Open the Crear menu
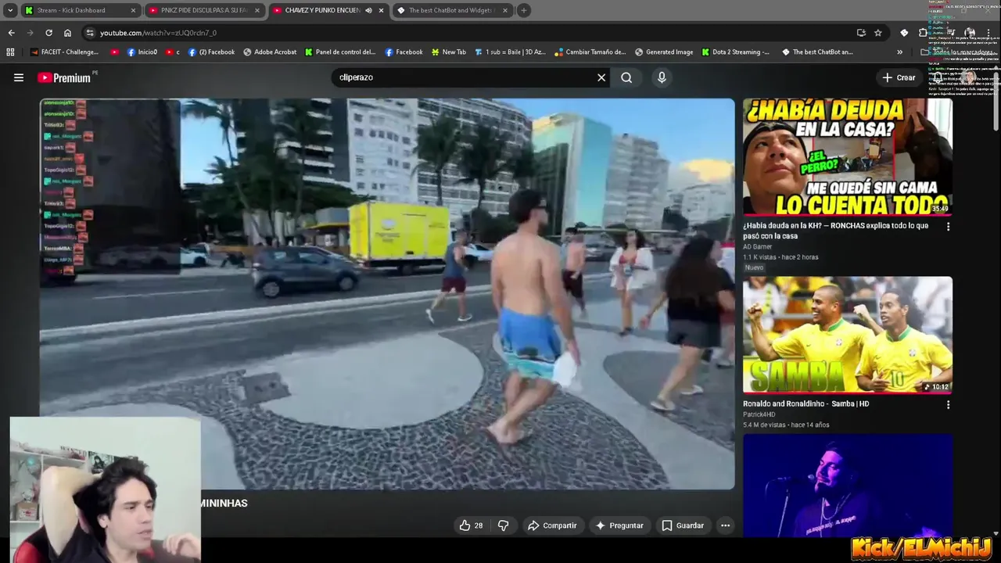The height and width of the screenshot is (563, 1001). [899, 77]
